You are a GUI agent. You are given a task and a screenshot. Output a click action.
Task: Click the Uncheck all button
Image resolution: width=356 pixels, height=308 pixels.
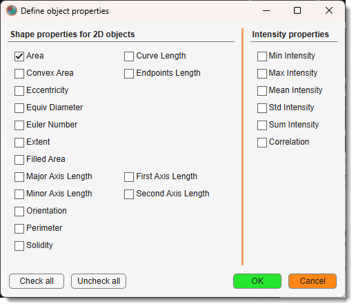(99, 281)
